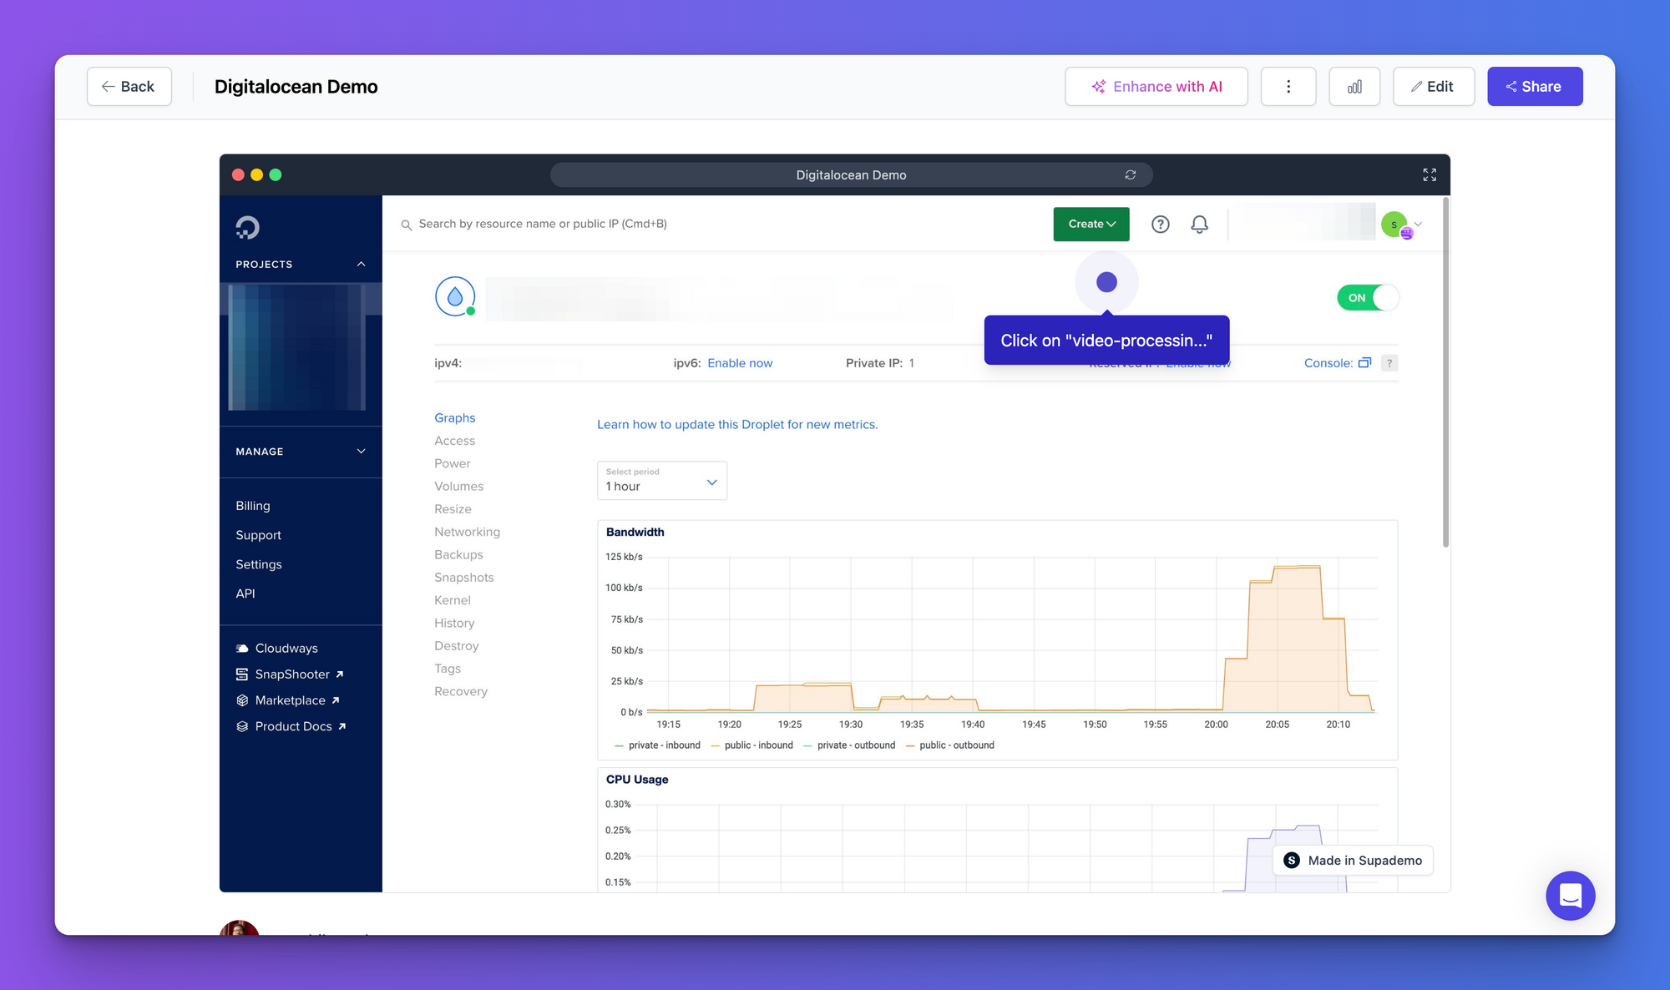
Task: Select the Volumes tab
Action: (458, 487)
